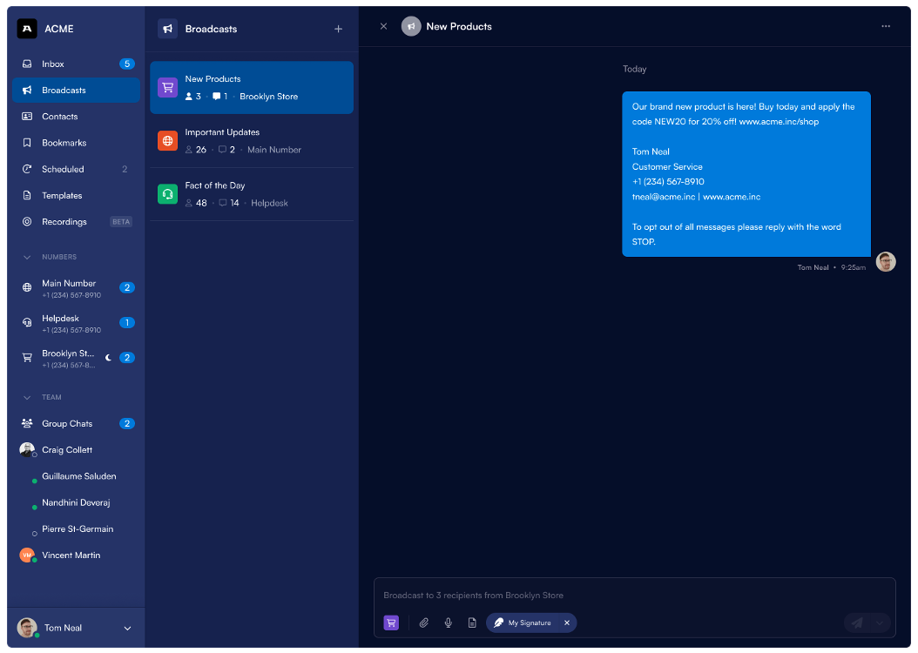Click the Inbox unread badge 5
The height and width of the screenshot is (653, 918).
point(127,64)
